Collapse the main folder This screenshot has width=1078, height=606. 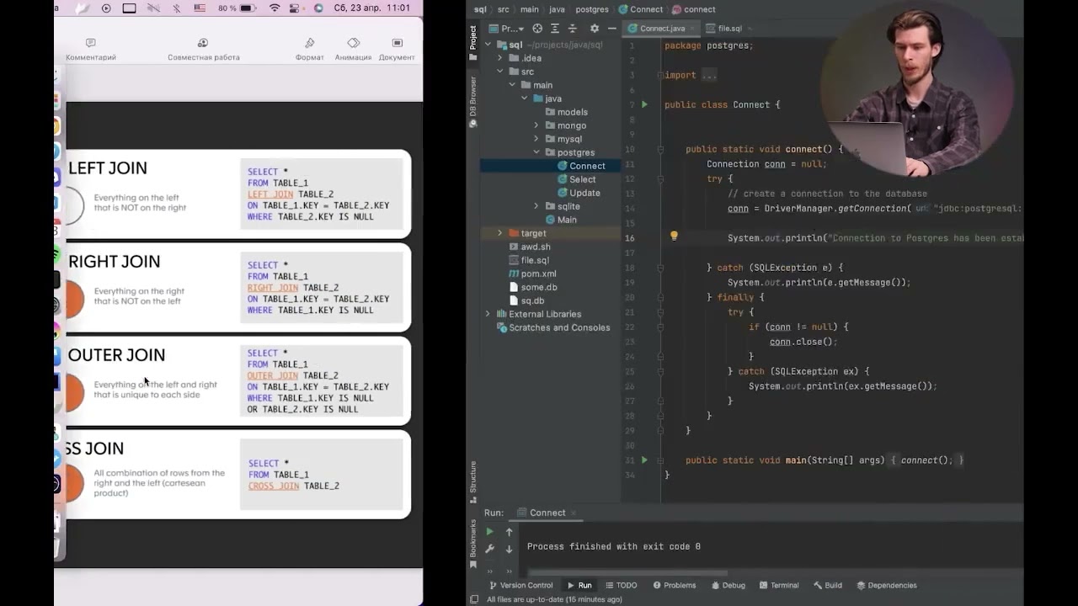pos(512,85)
